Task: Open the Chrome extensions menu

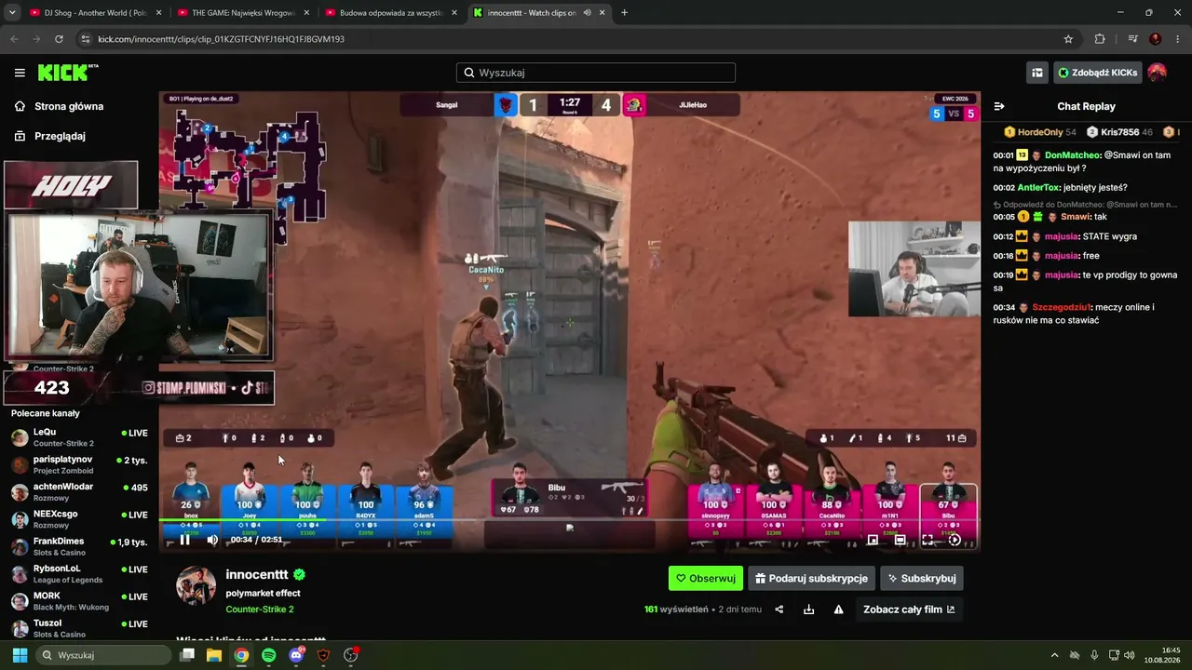Action: pos(1100,39)
